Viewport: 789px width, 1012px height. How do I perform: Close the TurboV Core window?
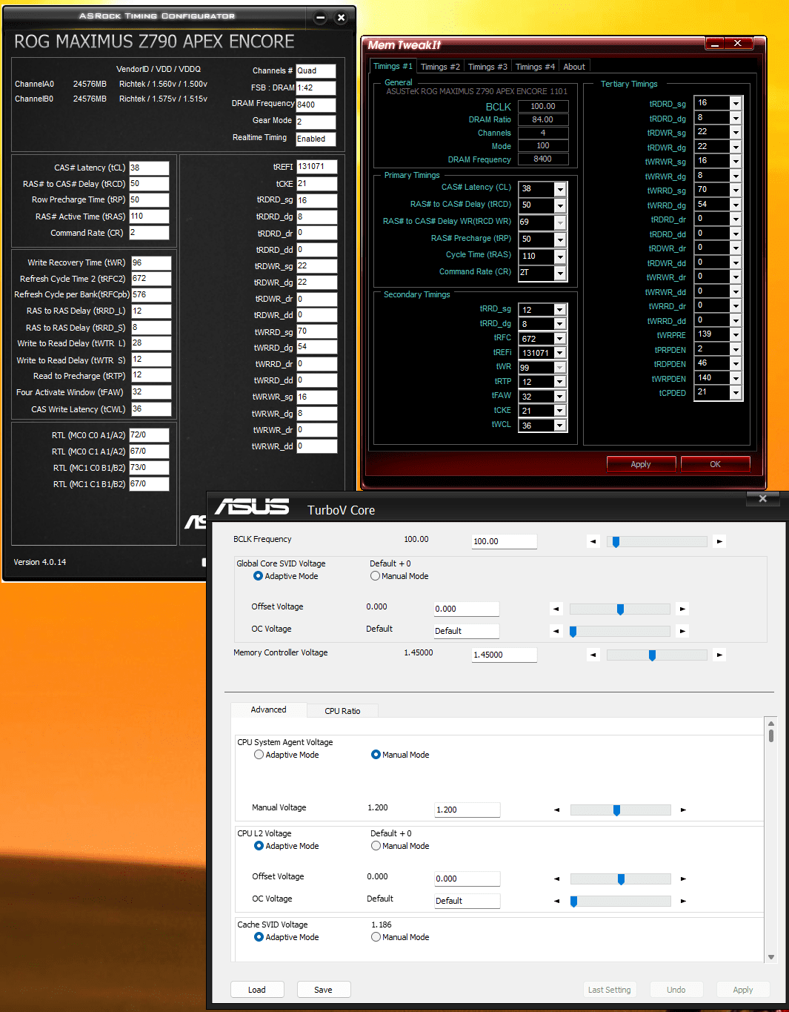coord(762,499)
